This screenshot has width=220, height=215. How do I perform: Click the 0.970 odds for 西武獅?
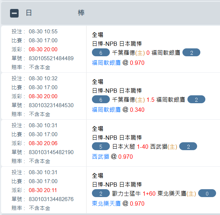126,157
